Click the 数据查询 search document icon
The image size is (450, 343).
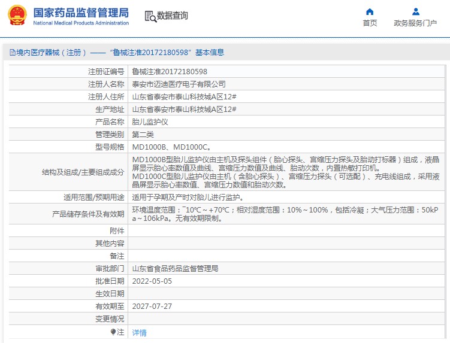pyautogui.click(x=150, y=16)
